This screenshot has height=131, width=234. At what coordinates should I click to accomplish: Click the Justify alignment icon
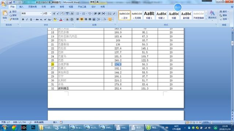(90, 19)
